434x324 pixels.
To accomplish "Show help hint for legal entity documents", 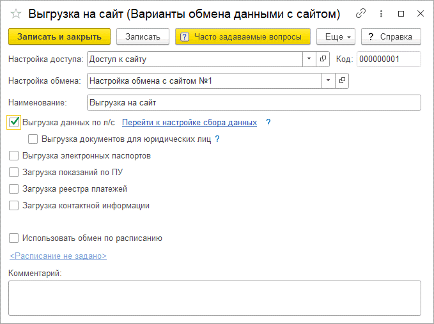I will 217,139.
